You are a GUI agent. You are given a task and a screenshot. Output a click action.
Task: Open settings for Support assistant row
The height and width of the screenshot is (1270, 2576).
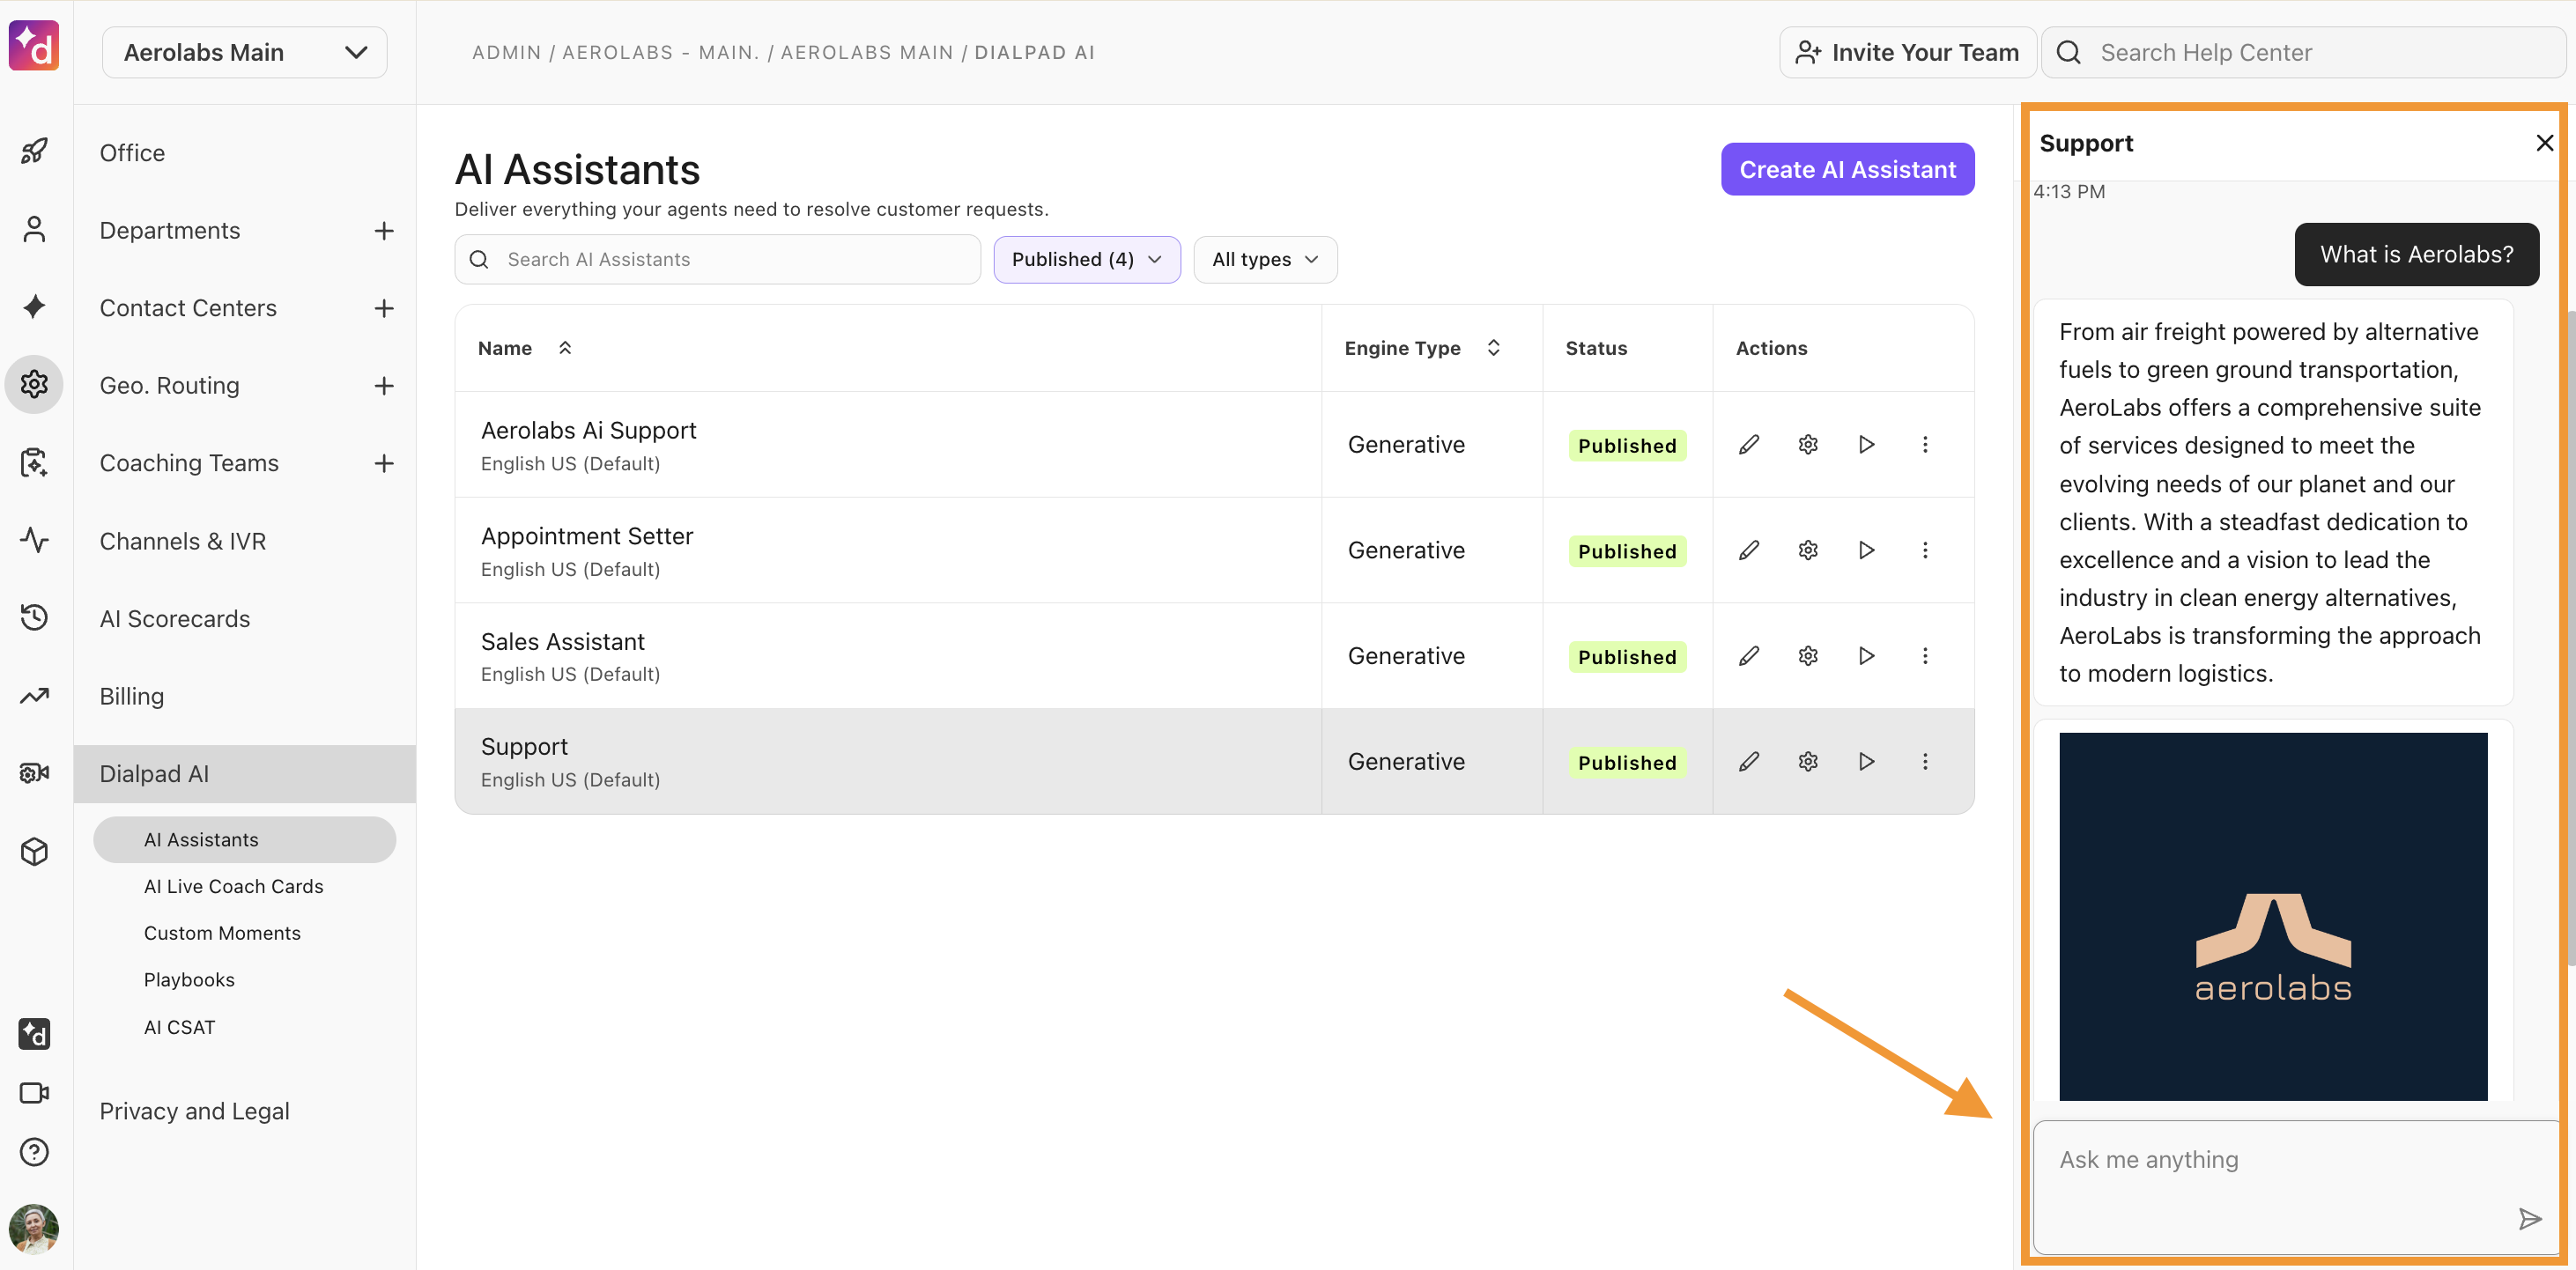click(x=1807, y=762)
